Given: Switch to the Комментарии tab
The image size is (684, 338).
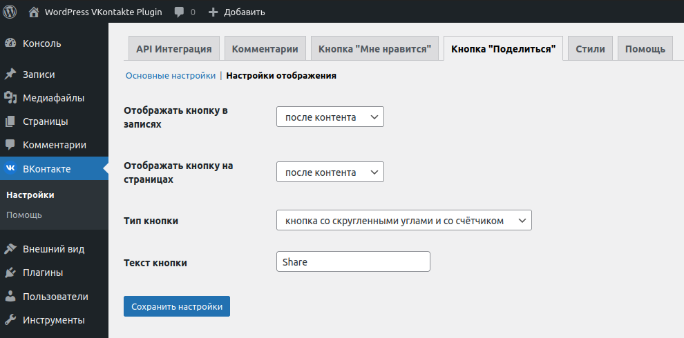Looking at the screenshot, I should (265, 48).
